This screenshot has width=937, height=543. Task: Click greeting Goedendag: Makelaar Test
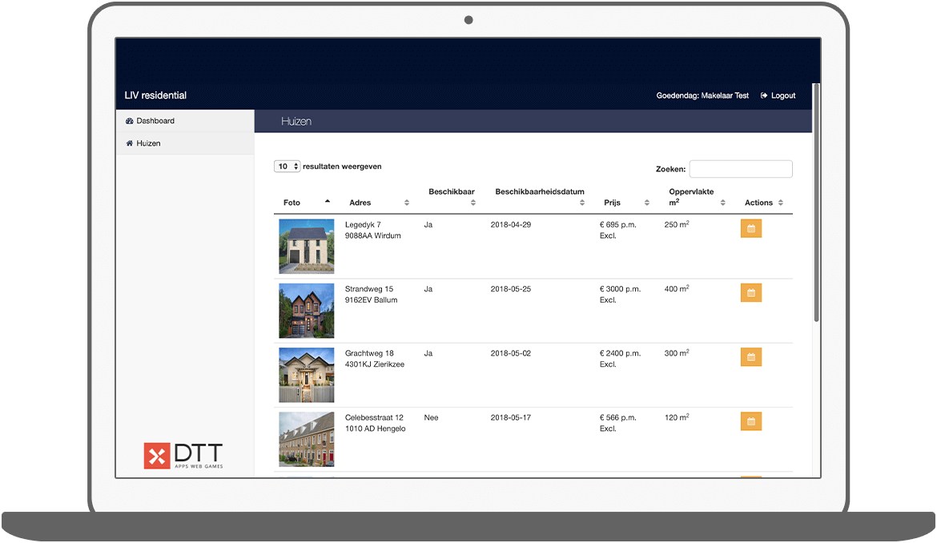(702, 95)
